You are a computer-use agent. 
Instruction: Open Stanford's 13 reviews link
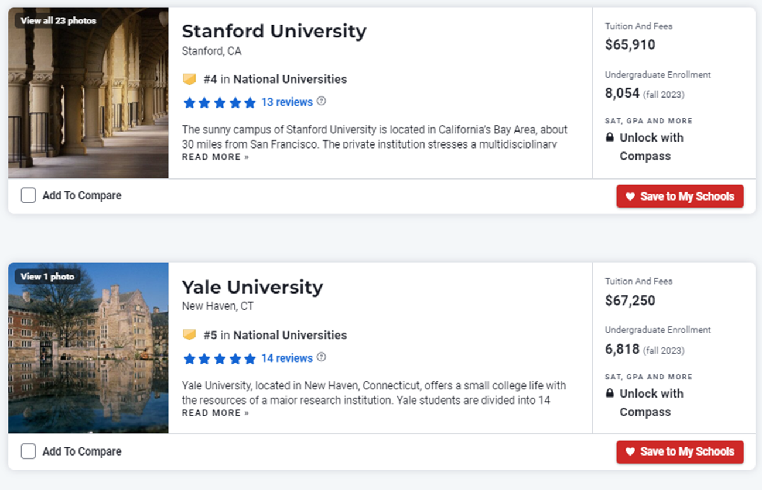[x=287, y=102]
